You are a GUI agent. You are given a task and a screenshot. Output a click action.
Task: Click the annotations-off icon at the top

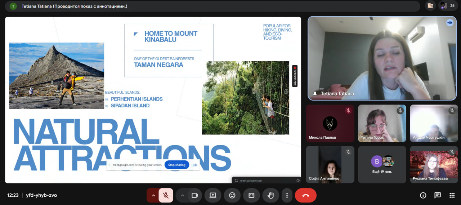(430, 6)
